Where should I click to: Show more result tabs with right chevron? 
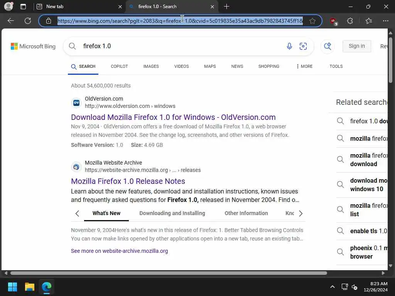300,214
